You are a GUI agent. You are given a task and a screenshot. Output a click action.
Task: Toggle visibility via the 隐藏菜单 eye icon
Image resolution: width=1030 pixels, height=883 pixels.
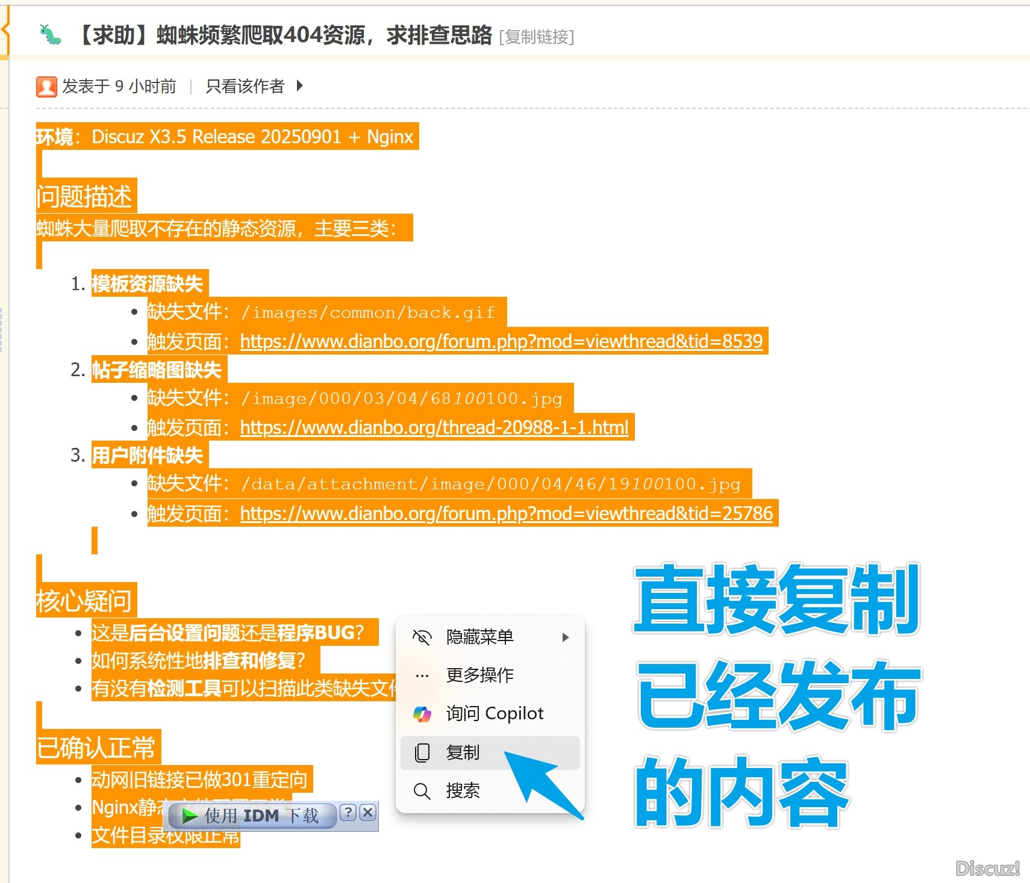point(422,637)
